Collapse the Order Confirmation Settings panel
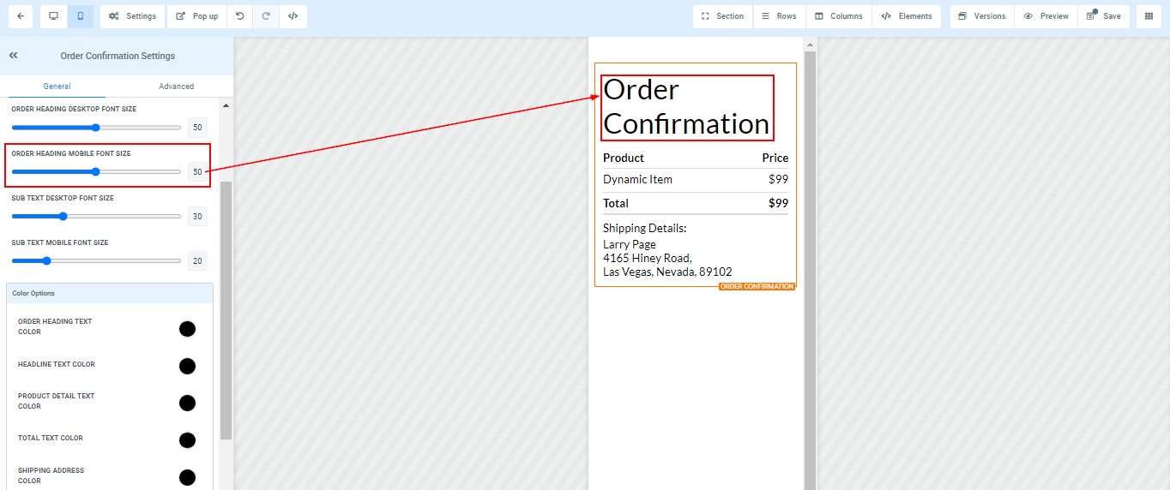Viewport: 1170px width, 490px height. [x=14, y=56]
